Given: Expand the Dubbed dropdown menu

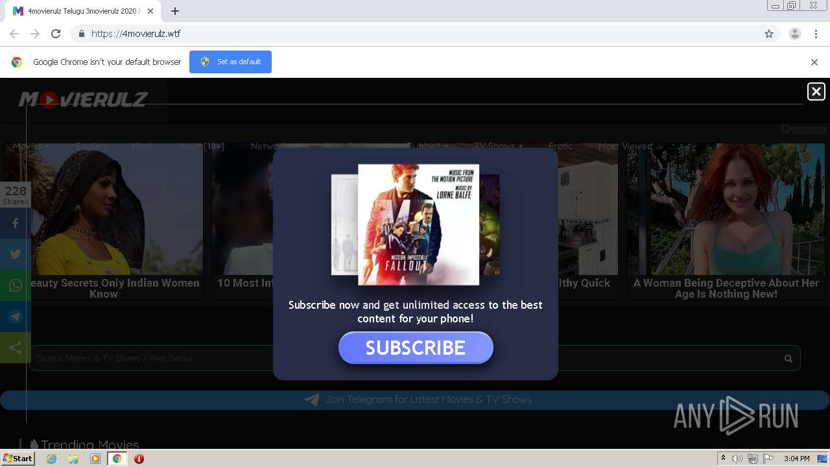Looking at the screenshot, I should (427, 146).
